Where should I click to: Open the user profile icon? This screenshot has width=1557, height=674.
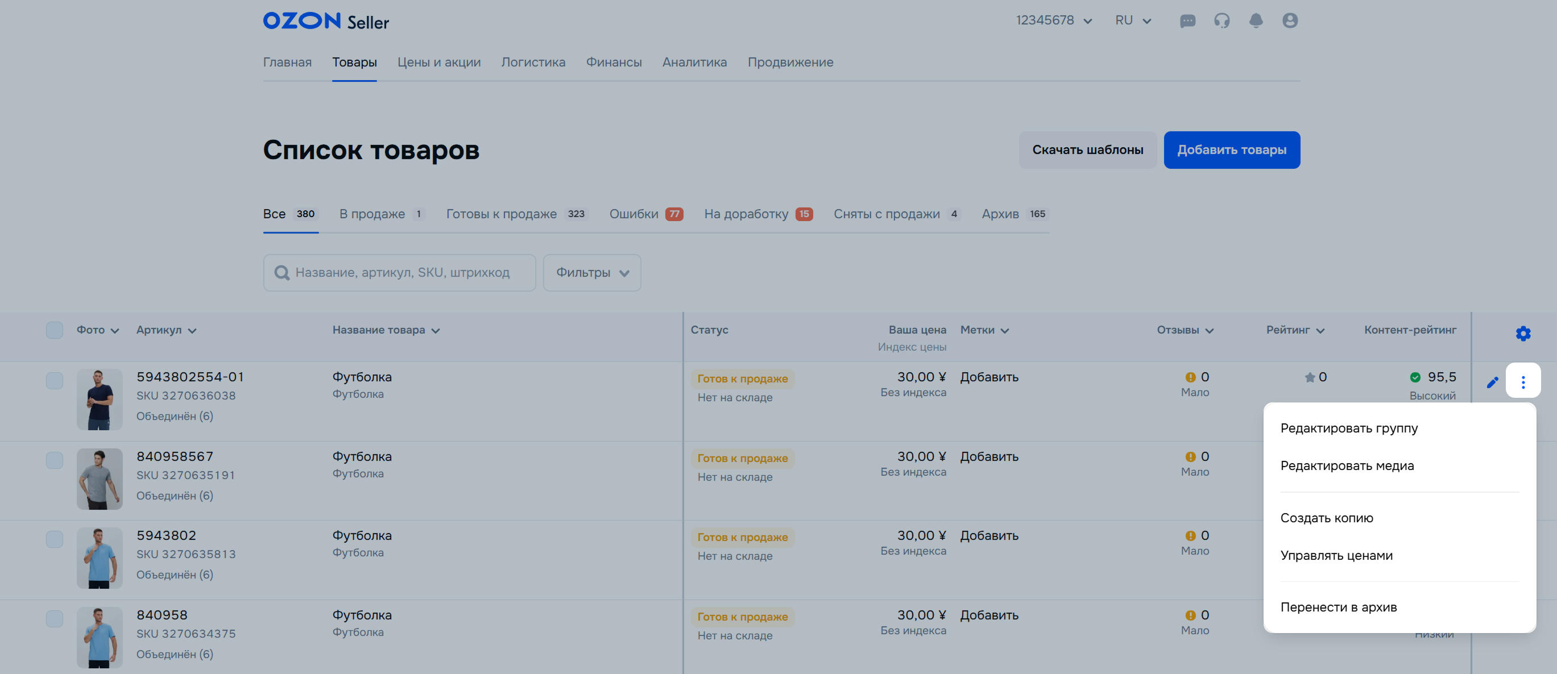pyautogui.click(x=1290, y=21)
